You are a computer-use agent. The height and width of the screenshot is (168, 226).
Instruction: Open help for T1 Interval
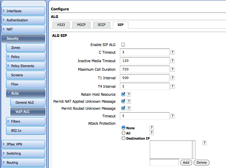(172, 78)
